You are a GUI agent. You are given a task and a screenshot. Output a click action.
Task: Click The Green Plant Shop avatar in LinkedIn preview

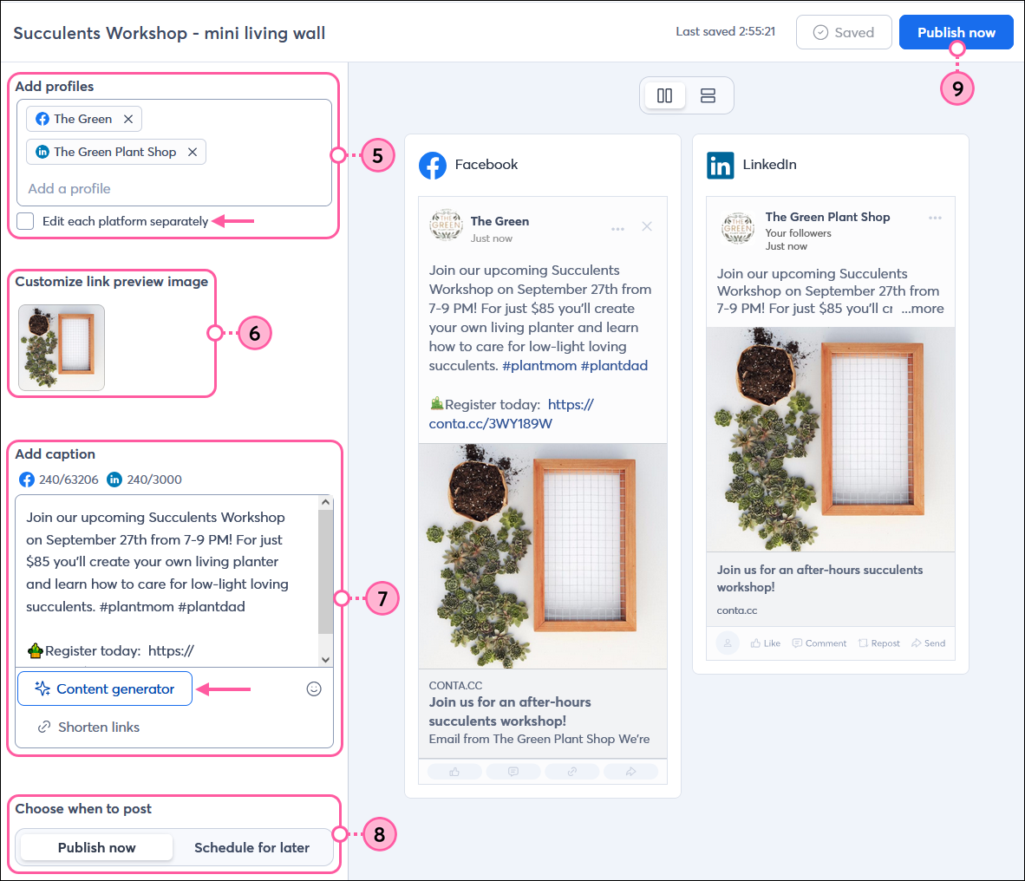tap(738, 229)
